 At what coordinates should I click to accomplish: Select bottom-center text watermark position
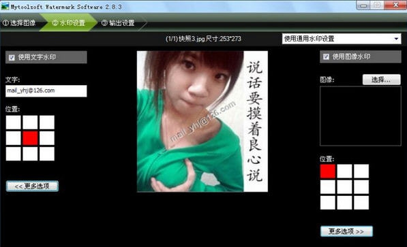[x=30, y=154]
